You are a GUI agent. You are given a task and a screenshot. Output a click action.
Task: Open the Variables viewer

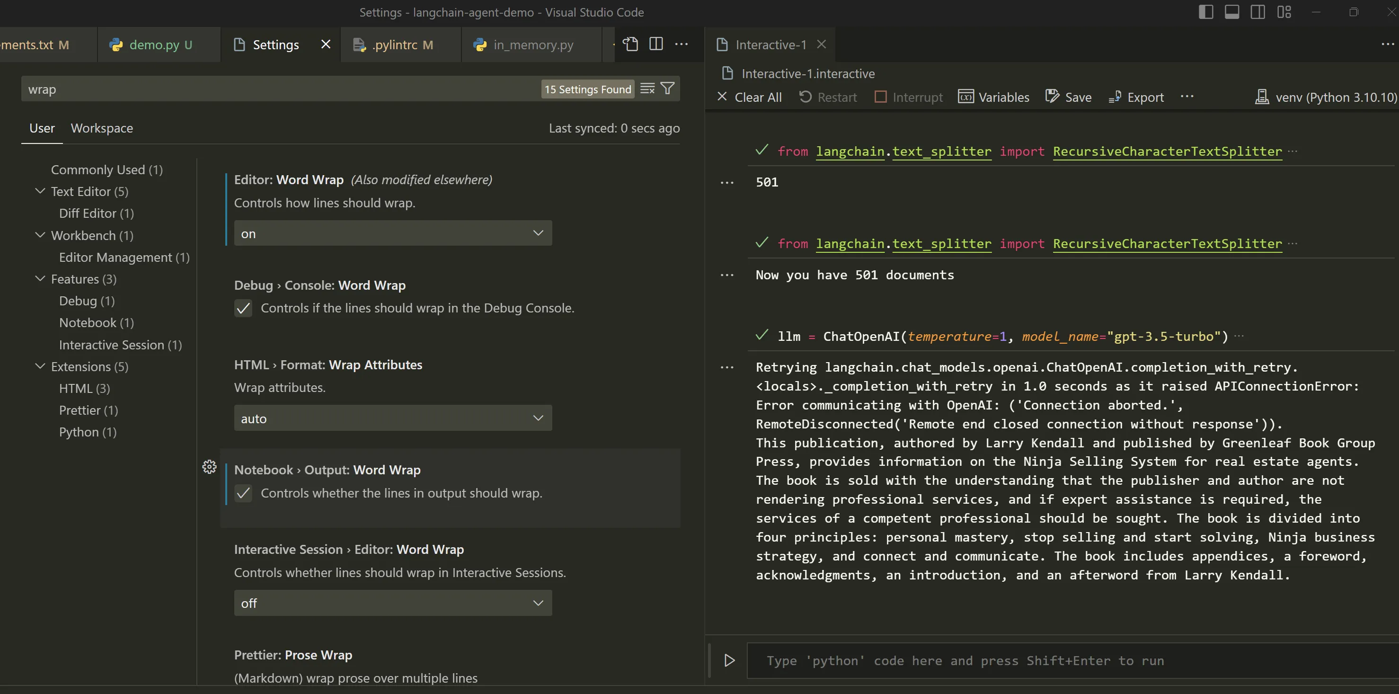click(x=993, y=97)
